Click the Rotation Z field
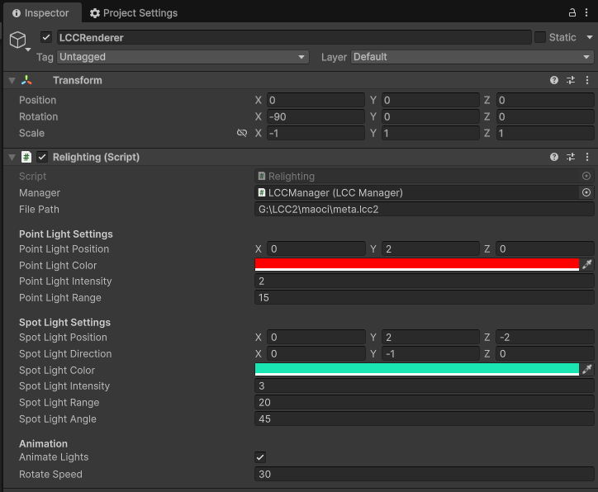 click(545, 116)
